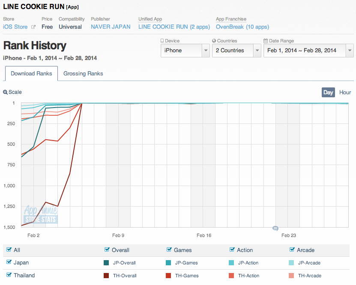Viewport: 356px width, 285px height.
Task: Click the App Annie Store Stats watermark logo
Action: 41,215
